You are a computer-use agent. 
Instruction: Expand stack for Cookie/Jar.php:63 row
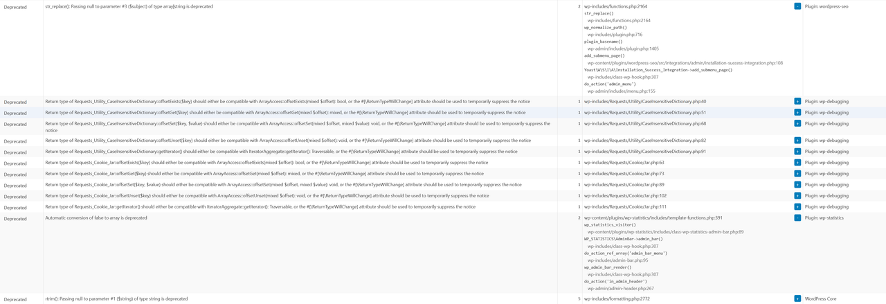coord(797,162)
